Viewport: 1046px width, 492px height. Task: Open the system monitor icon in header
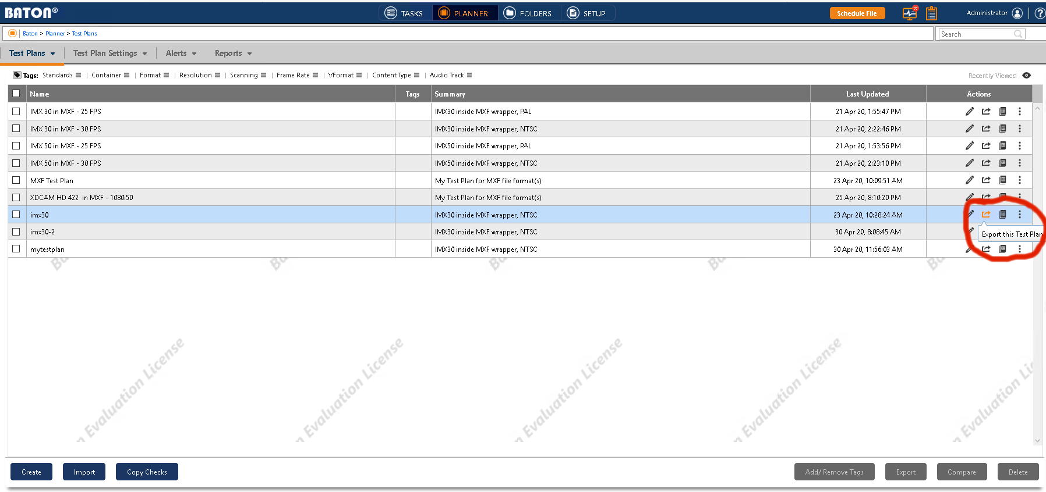coord(910,13)
